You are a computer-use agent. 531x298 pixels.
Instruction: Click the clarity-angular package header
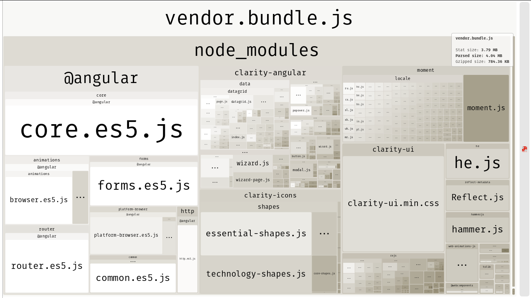(x=271, y=73)
